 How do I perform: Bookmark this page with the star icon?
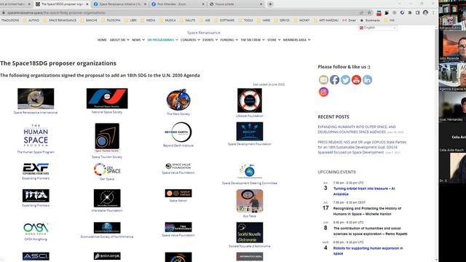click(x=369, y=13)
